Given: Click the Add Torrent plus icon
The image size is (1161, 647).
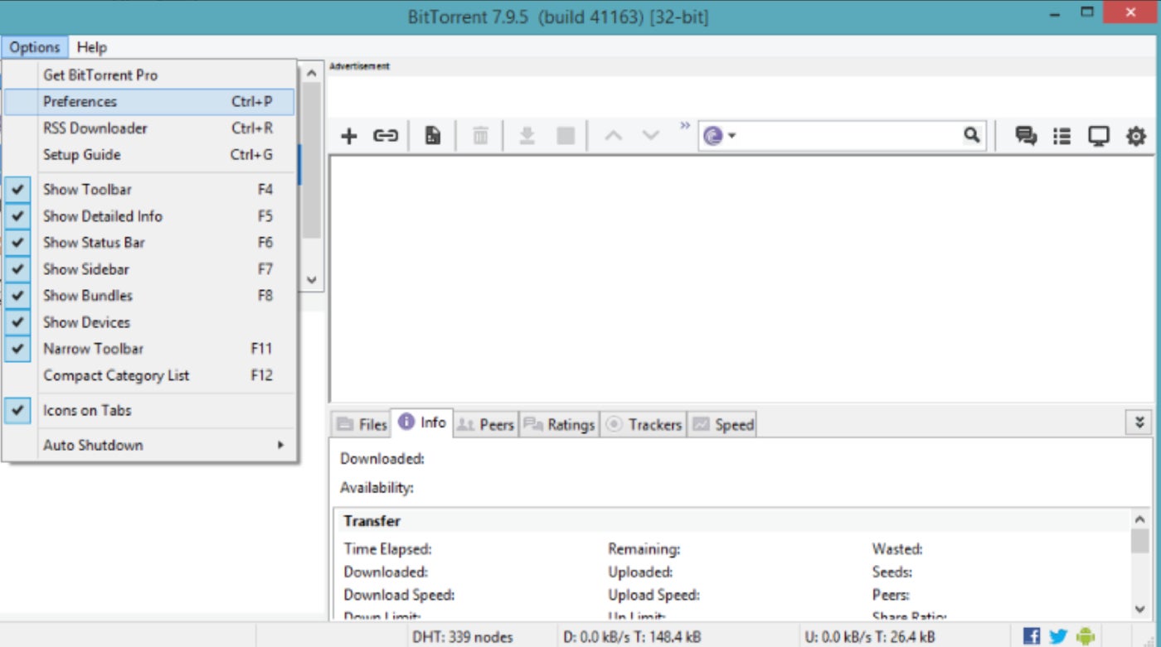Looking at the screenshot, I should (349, 136).
